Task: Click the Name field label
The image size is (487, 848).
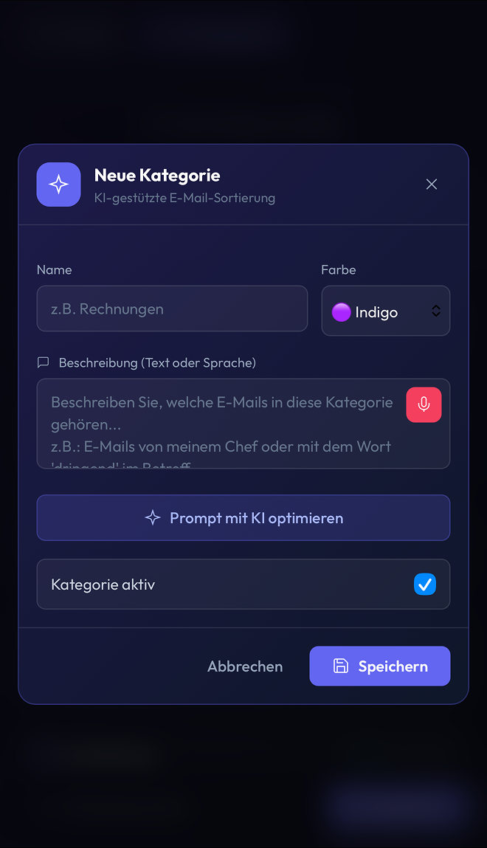Action: 55,270
